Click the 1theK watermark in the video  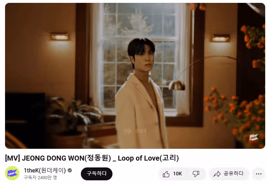coord(254,137)
